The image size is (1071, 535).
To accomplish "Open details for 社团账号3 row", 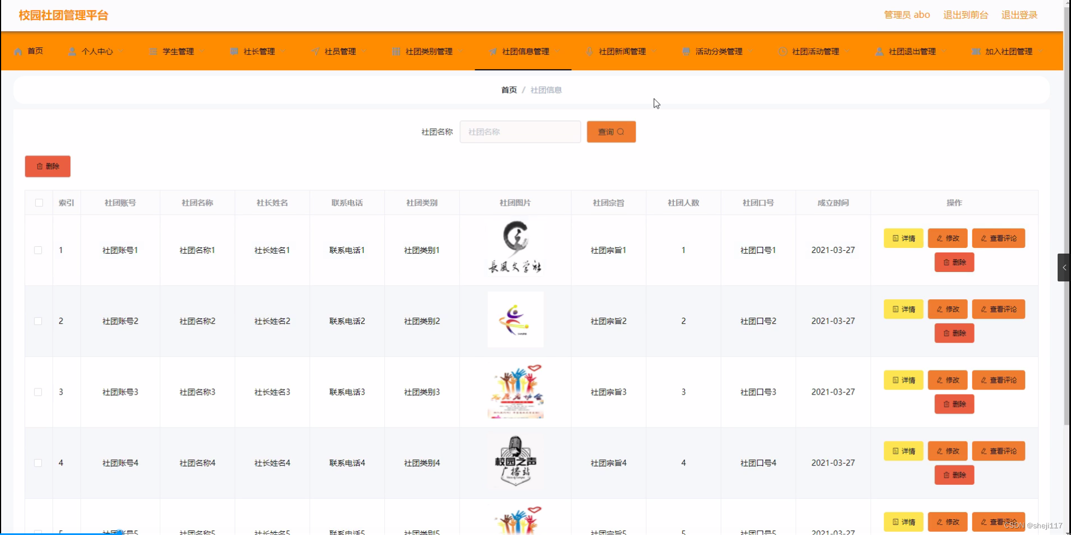I will [904, 380].
